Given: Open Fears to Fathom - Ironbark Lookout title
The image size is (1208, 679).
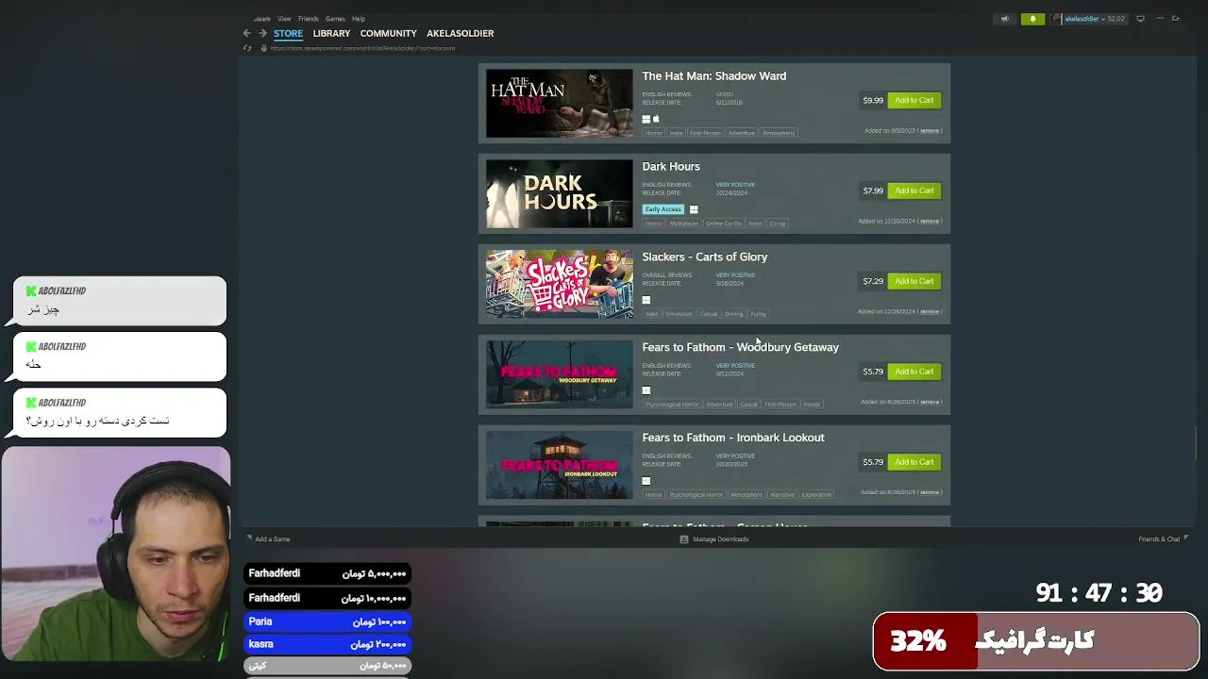Looking at the screenshot, I should (x=733, y=439).
